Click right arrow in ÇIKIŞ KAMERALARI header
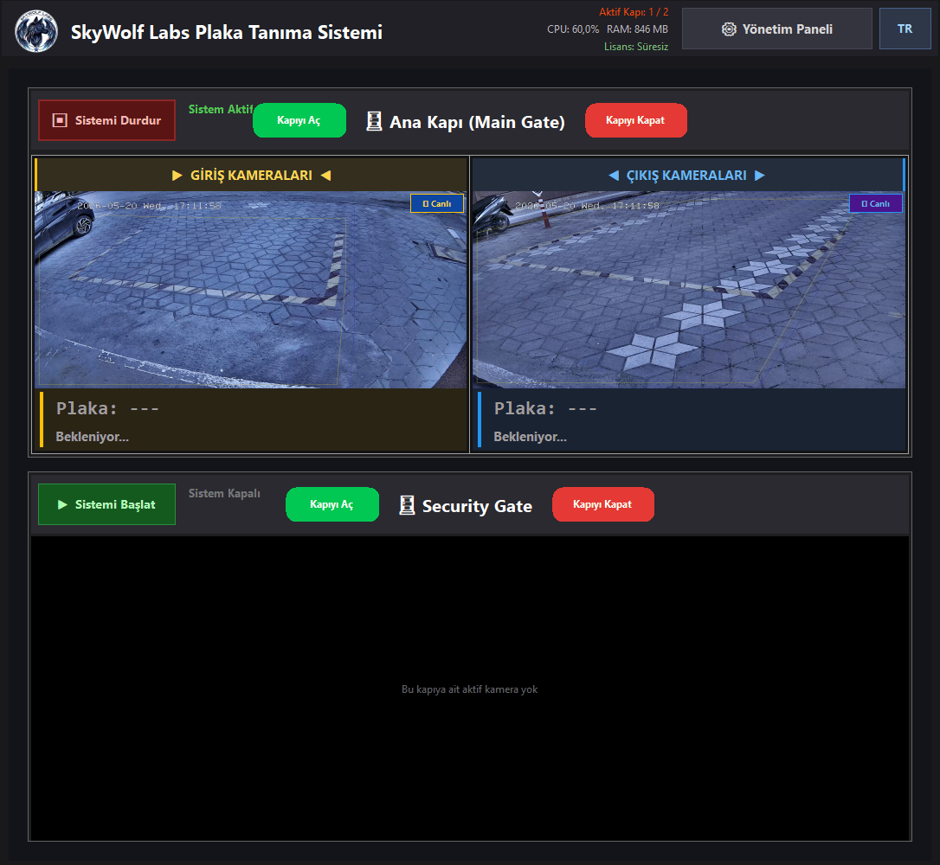Image resolution: width=940 pixels, height=865 pixels. (760, 175)
